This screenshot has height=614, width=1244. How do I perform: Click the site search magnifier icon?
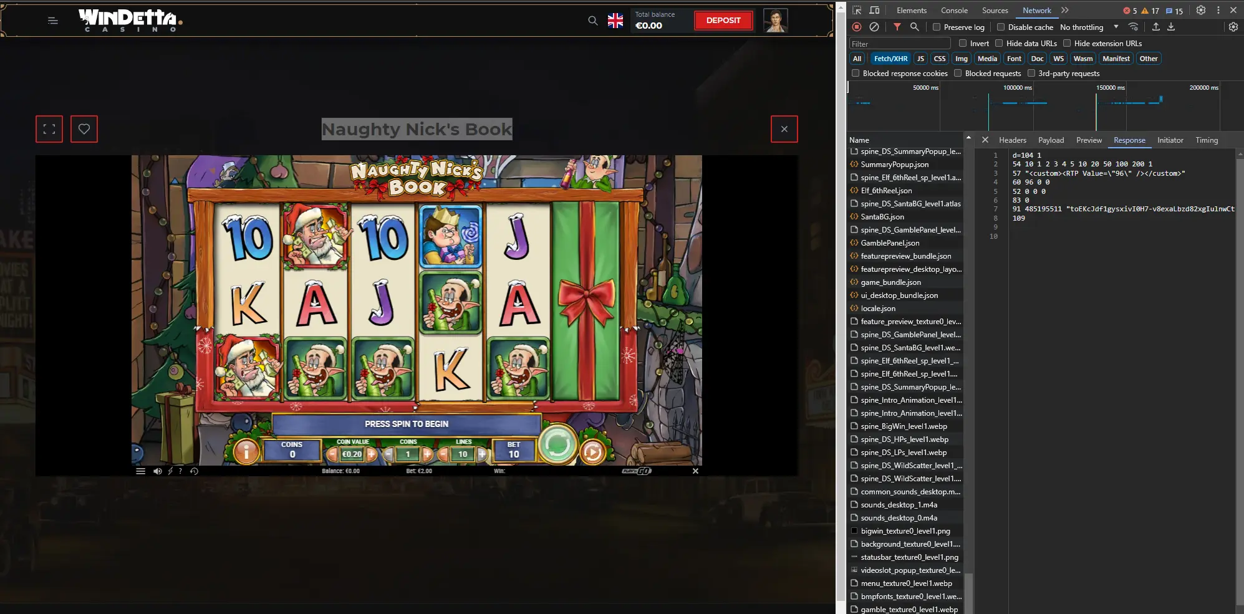coord(592,21)
